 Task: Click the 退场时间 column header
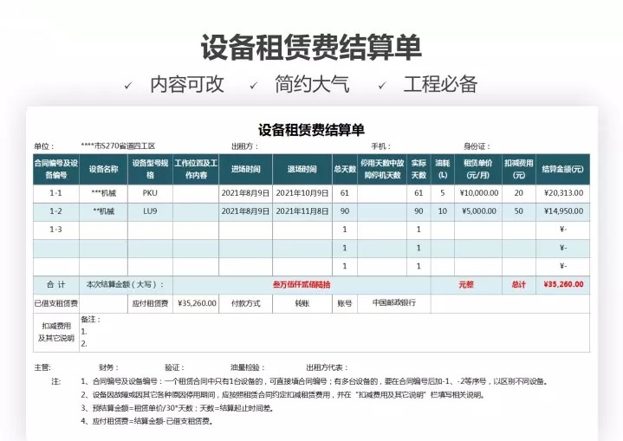pos(302,169)
